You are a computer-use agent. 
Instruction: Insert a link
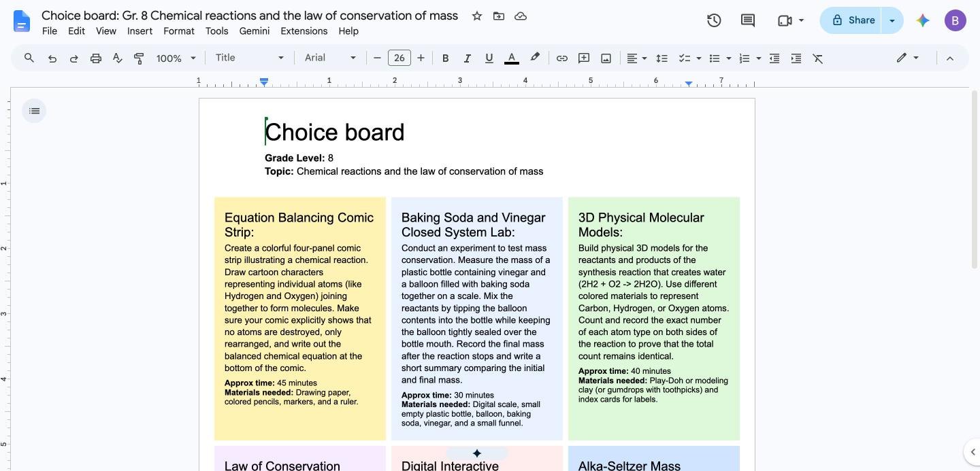561,58
